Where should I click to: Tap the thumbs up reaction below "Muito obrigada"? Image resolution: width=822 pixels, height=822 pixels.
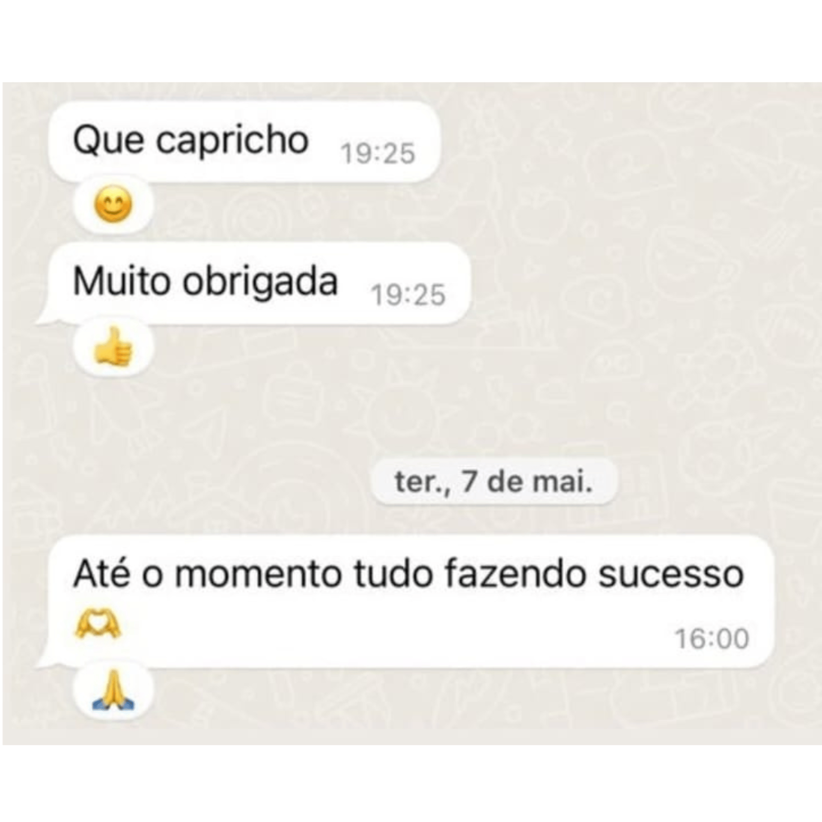(113, 347)
